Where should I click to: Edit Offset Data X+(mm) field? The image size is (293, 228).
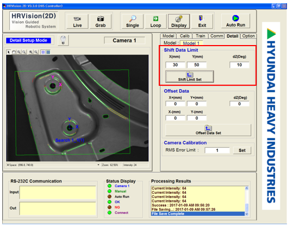(x=175, y=104)
